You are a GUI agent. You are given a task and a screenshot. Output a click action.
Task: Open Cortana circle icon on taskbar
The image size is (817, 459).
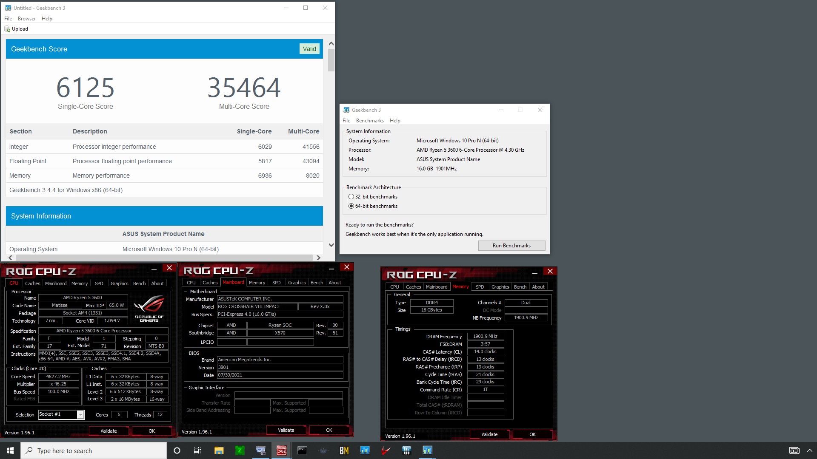tap(177, 450)
